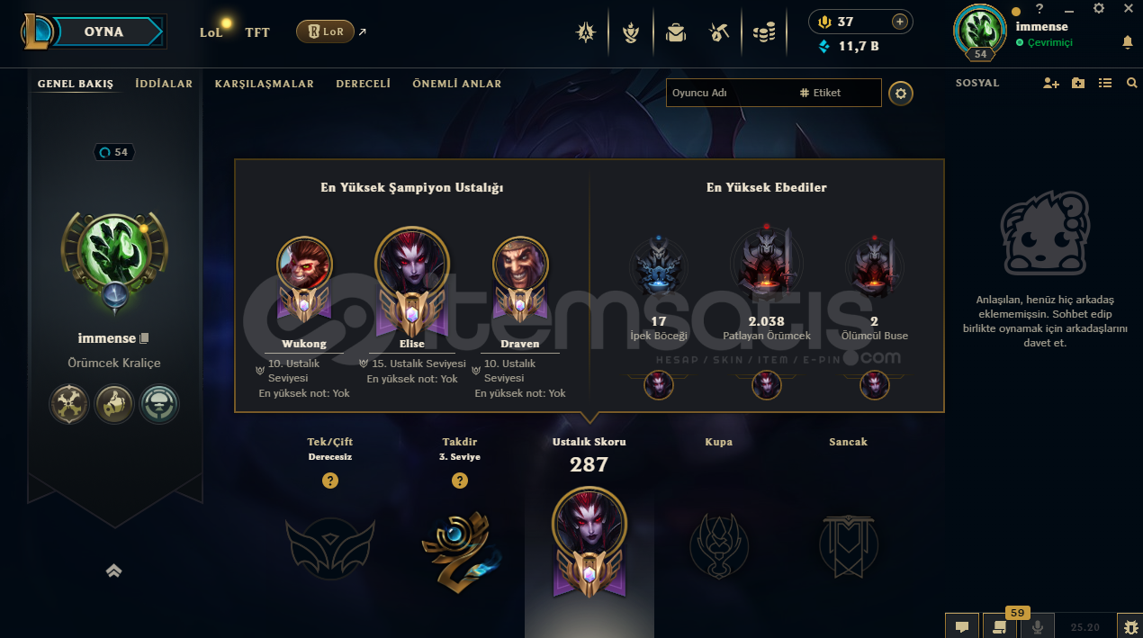1143x638 pixels.
Task: Click the Takdir help question mark
Action: pyautogui.click(x=460, y=481)
